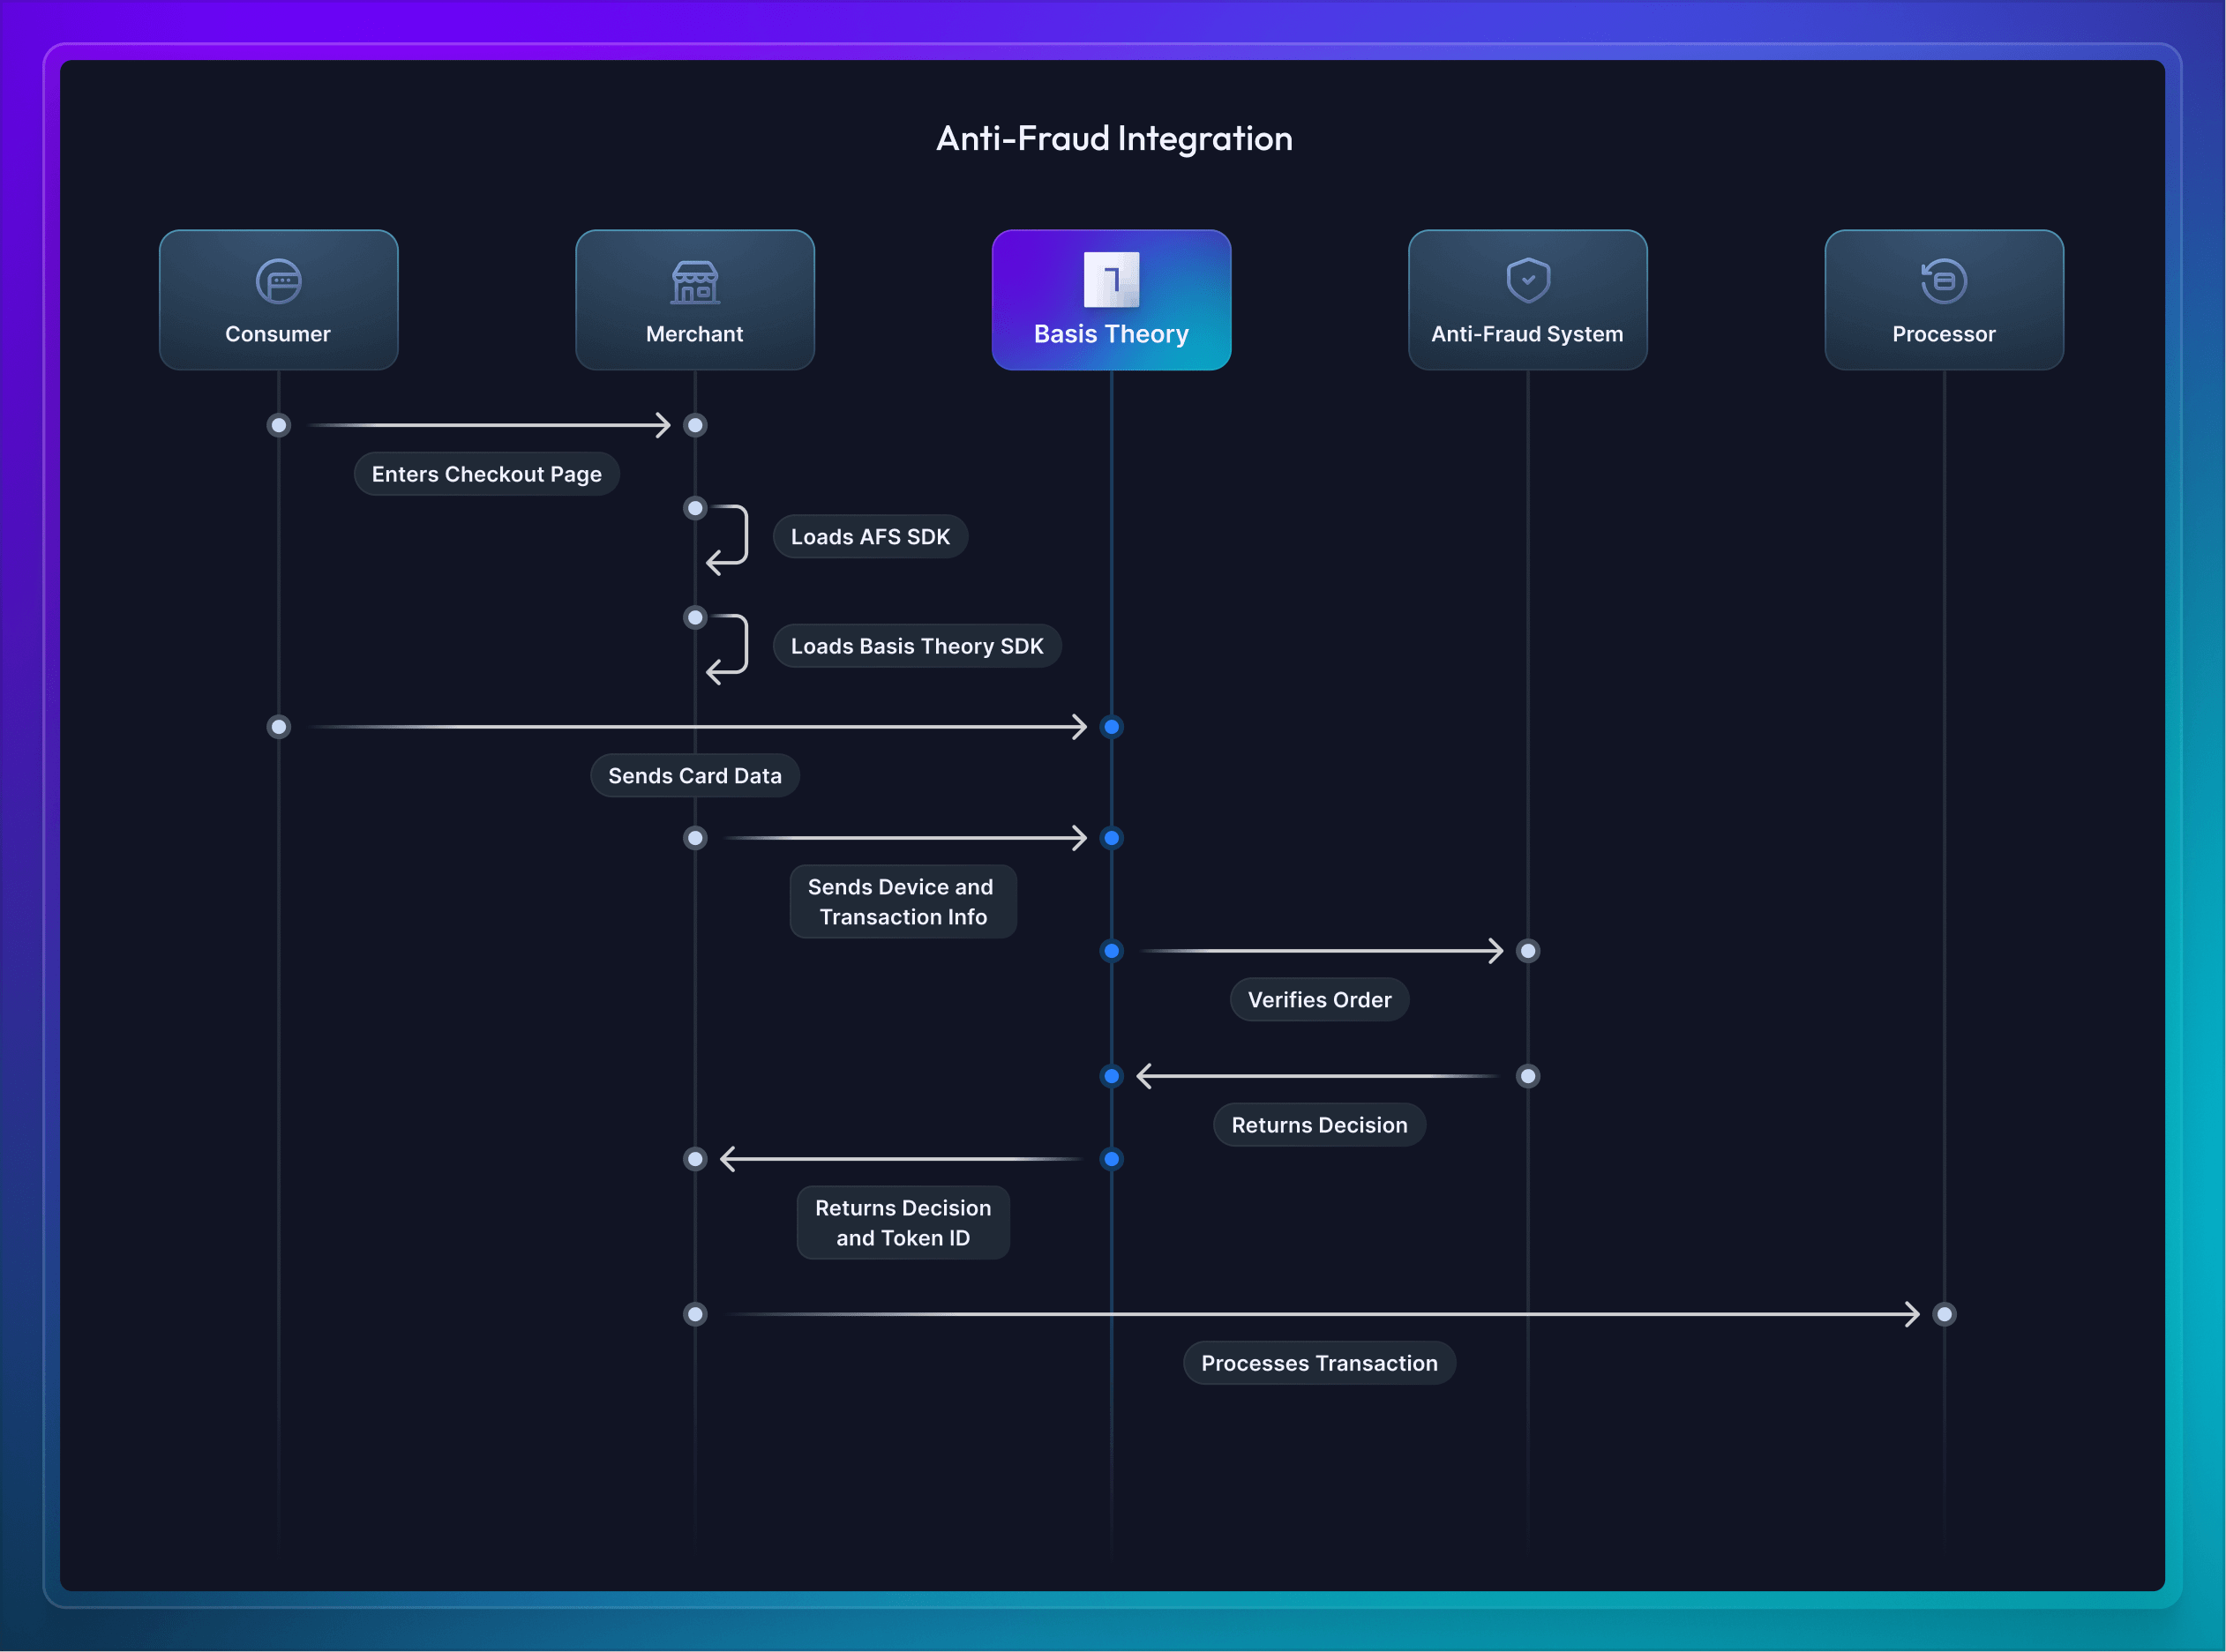Image resolution: width=2226 pixels, height=1652 pixels.
Task: Click the Loads AFS SDK self-loop arrow
Action: pyautogui.click(x=727, y=540)
